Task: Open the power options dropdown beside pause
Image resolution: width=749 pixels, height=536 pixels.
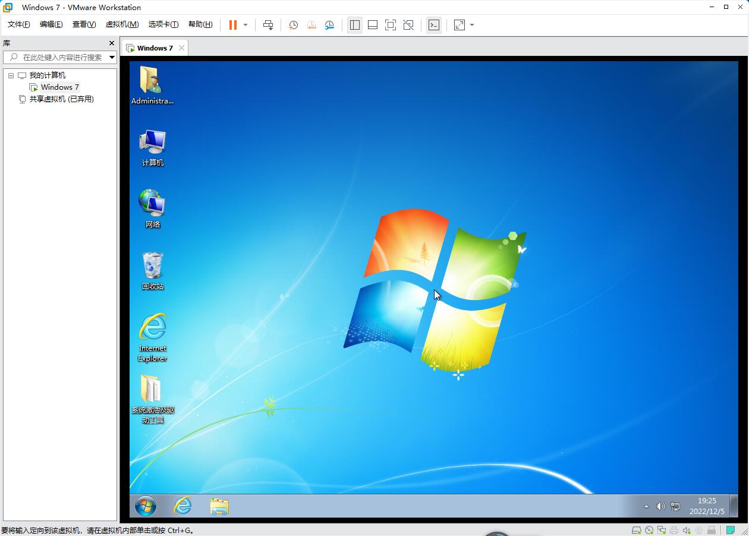Action: 246,25
